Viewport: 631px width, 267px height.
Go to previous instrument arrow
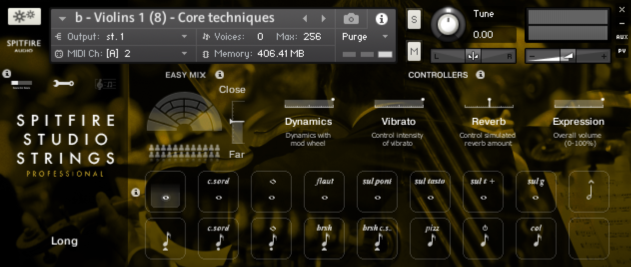[x=305, y=19]
